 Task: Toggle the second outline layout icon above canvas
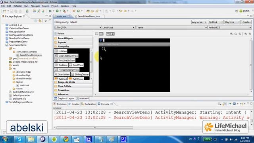coord(101,34)
